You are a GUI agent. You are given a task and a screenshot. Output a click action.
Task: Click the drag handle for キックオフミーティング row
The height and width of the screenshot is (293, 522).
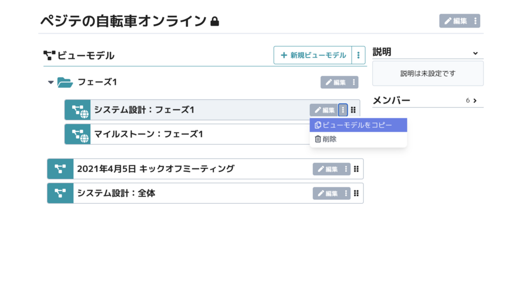(x=356, y=169)
